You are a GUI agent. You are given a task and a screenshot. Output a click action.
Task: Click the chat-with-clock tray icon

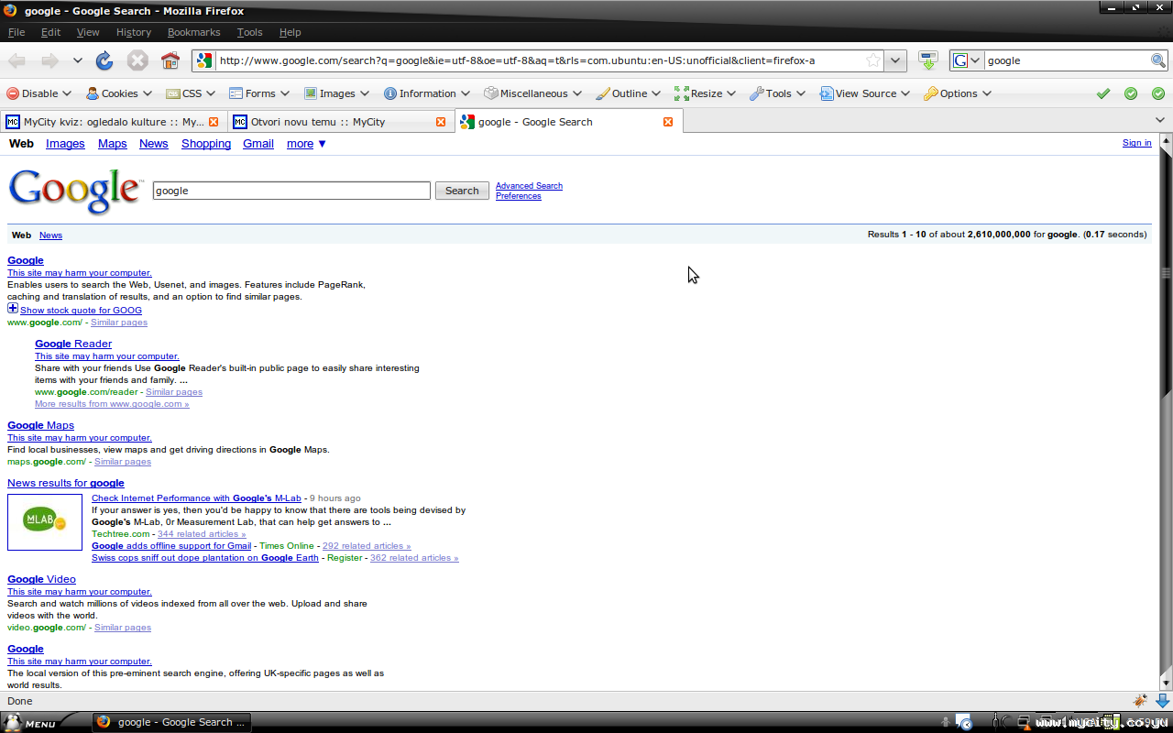coord(963,722)
